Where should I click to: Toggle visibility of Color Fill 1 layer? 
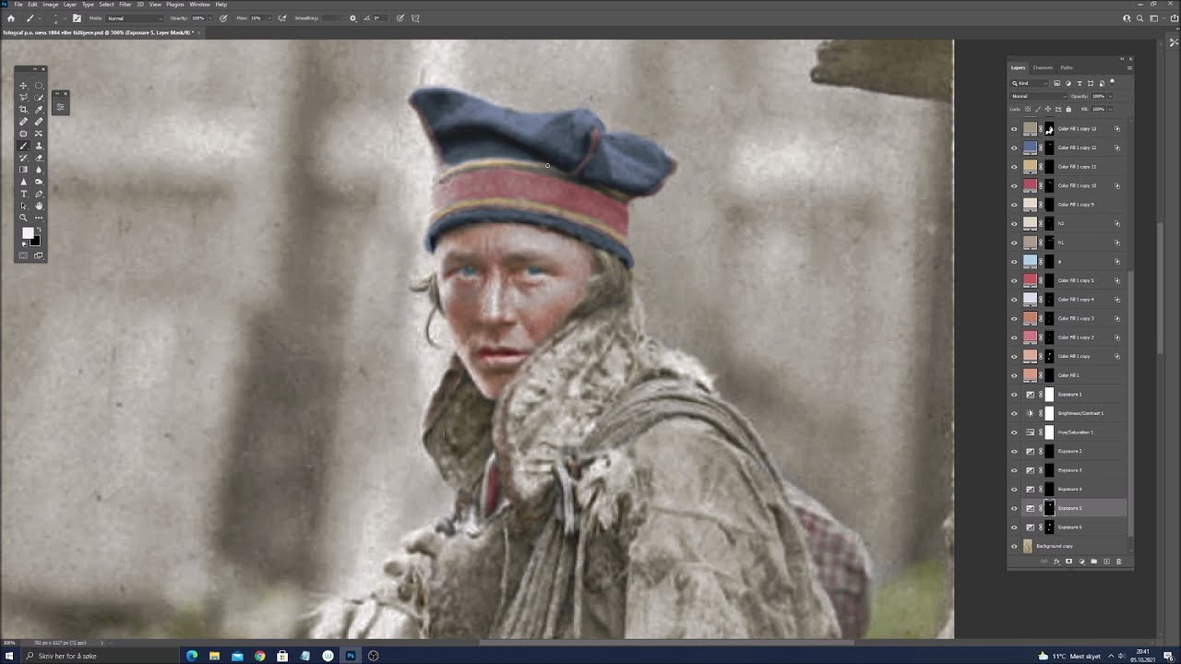(1014, 375)
